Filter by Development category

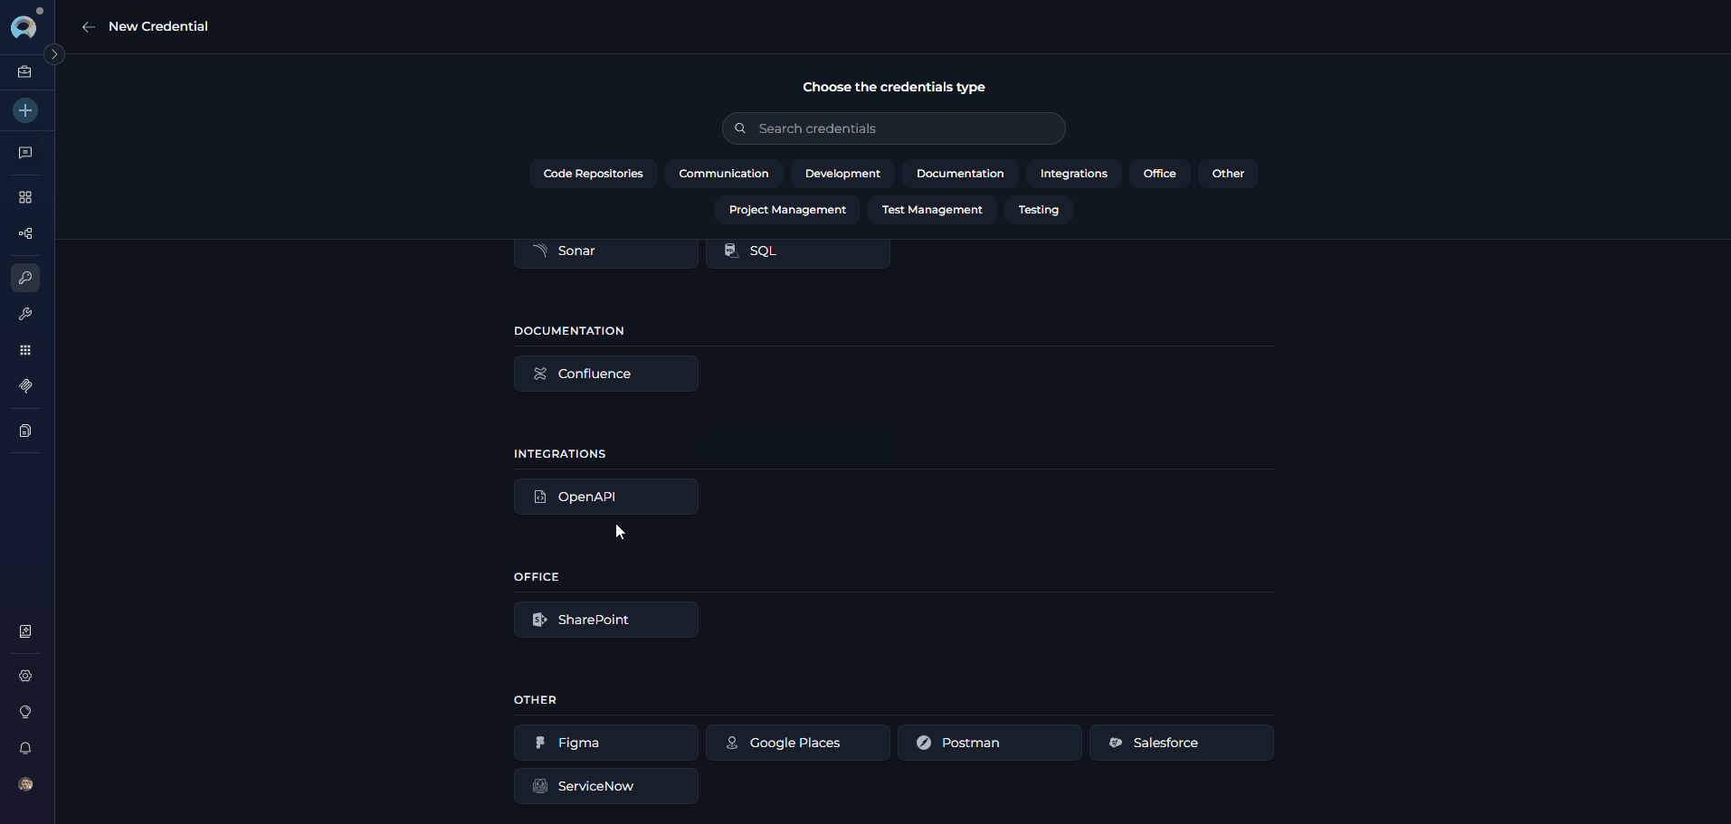point(842,174)
